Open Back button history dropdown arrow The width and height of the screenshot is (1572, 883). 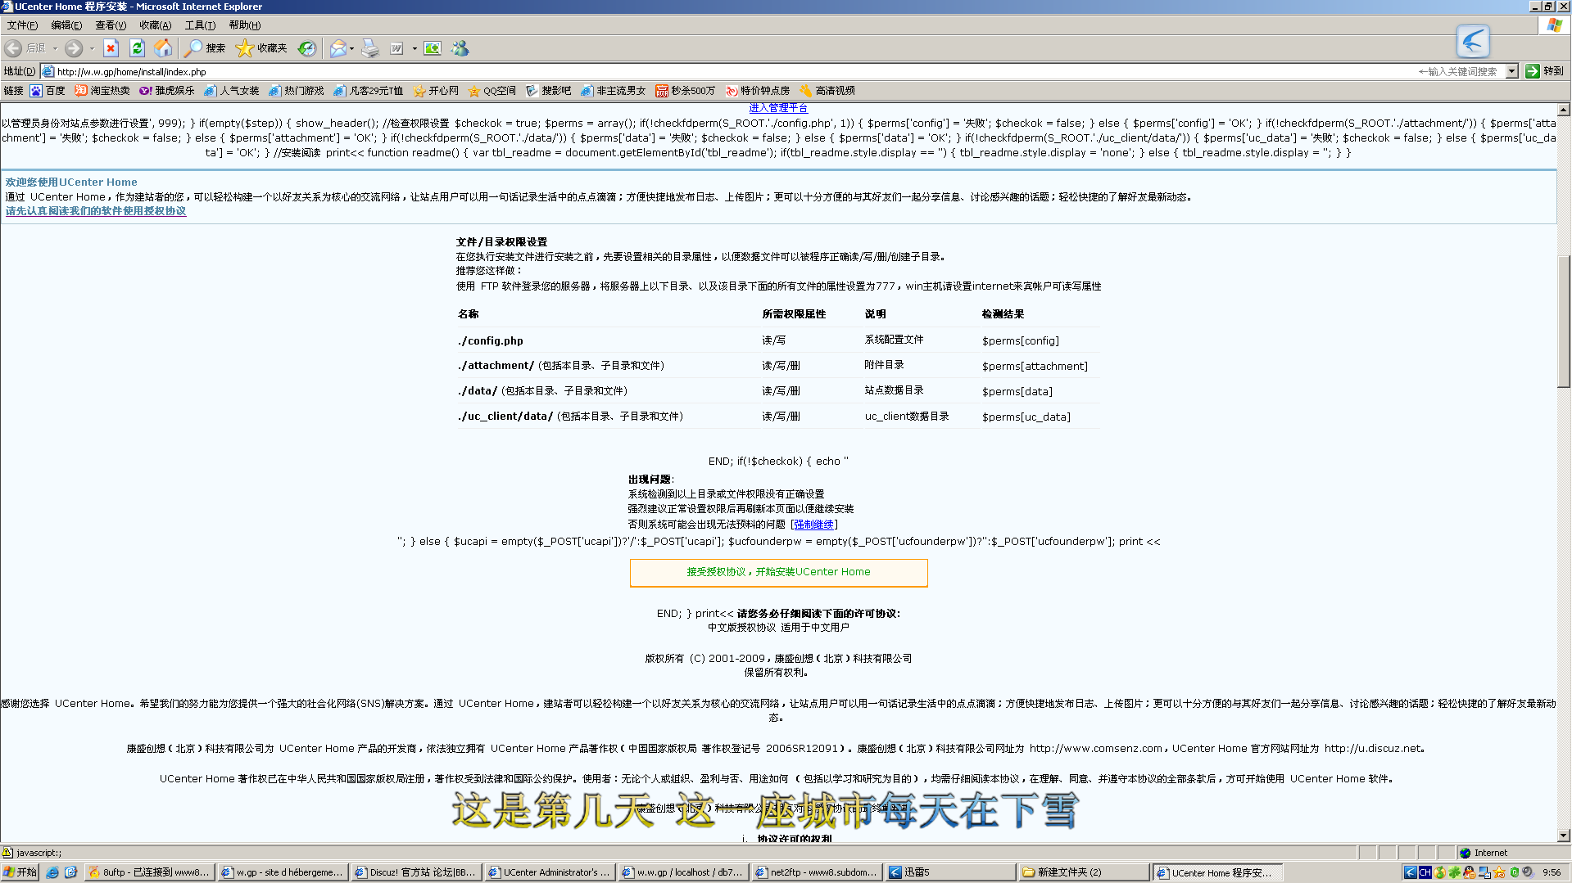click(x=56, y=48)
